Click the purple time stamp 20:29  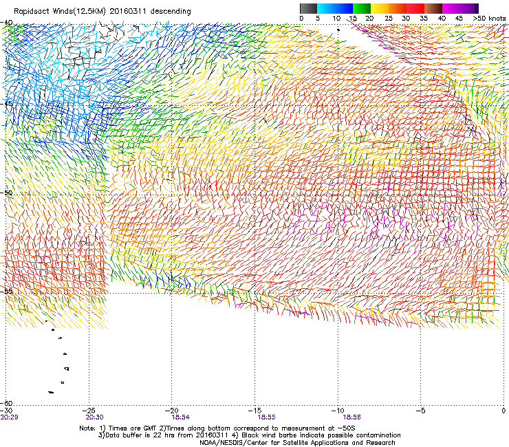(x=10, y=417)
